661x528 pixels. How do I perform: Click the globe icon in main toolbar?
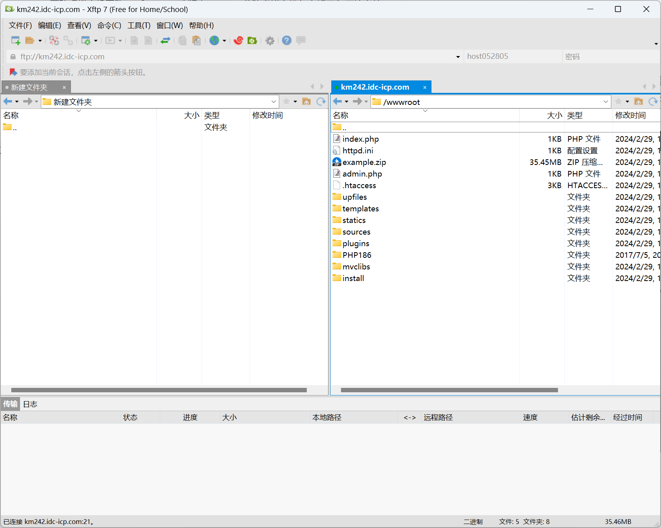(x=214, y=40)
